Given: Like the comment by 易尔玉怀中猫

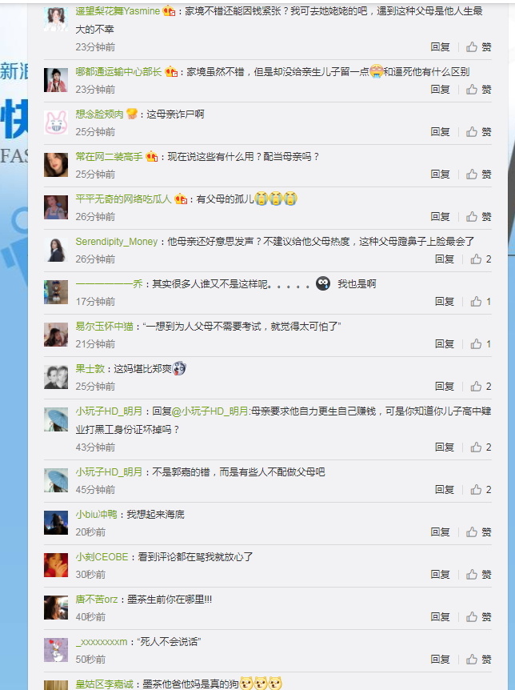Looking at the screenshot, I should pos(481,344).
